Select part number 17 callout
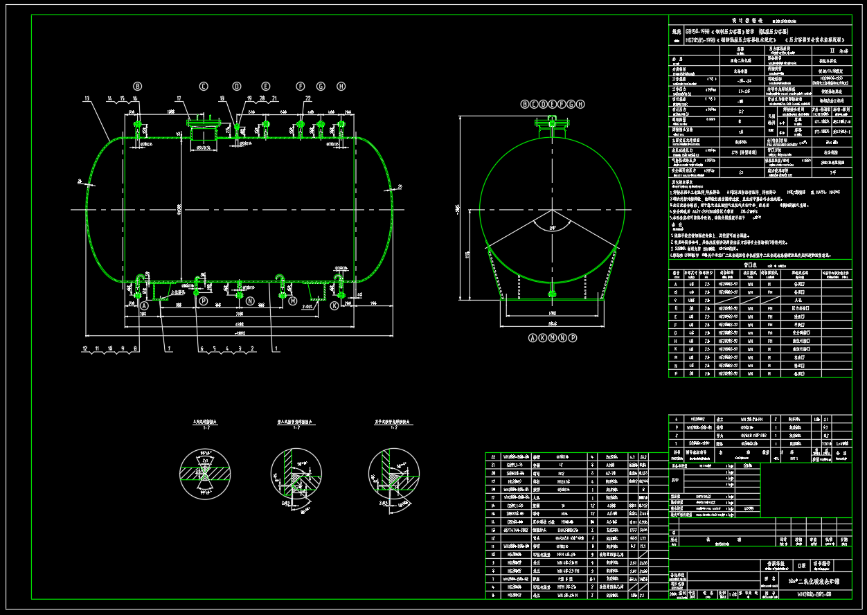This screenshot has width=867, height=615. point(179,99)
